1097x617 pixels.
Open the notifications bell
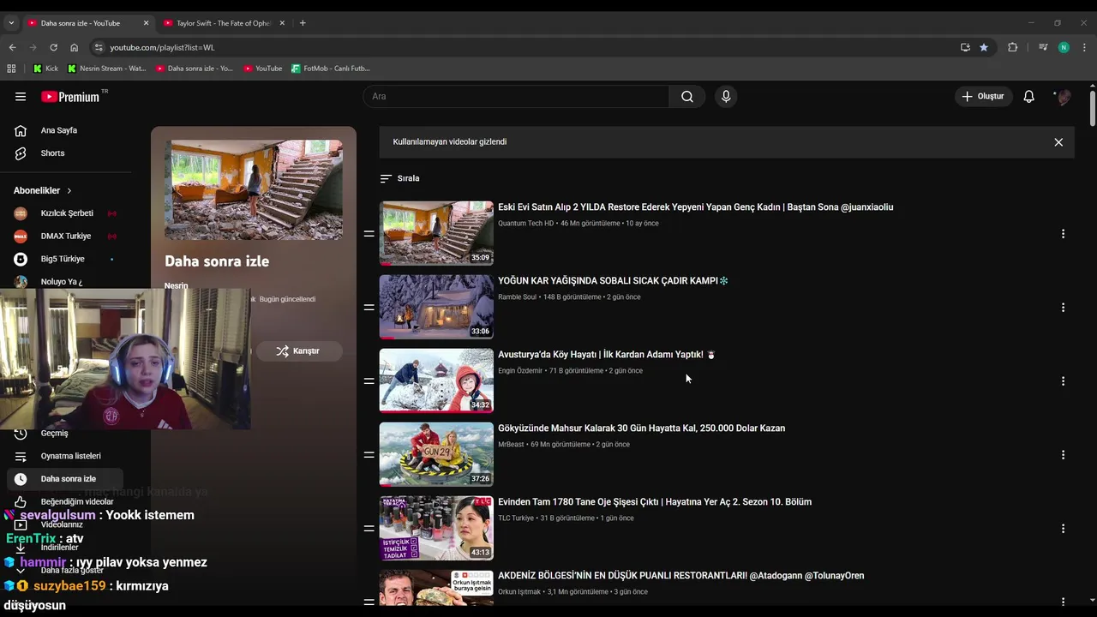[x=1029, y=97]
